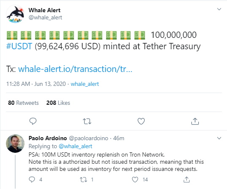Viewport: 227px width, 189px height.
Task: Retweet the Whale Alert USDT tweet
Action: (87, 121)
